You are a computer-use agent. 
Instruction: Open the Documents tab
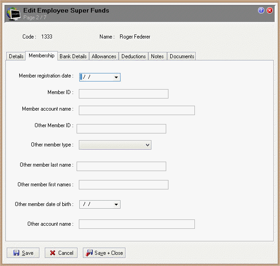(182, 56)
